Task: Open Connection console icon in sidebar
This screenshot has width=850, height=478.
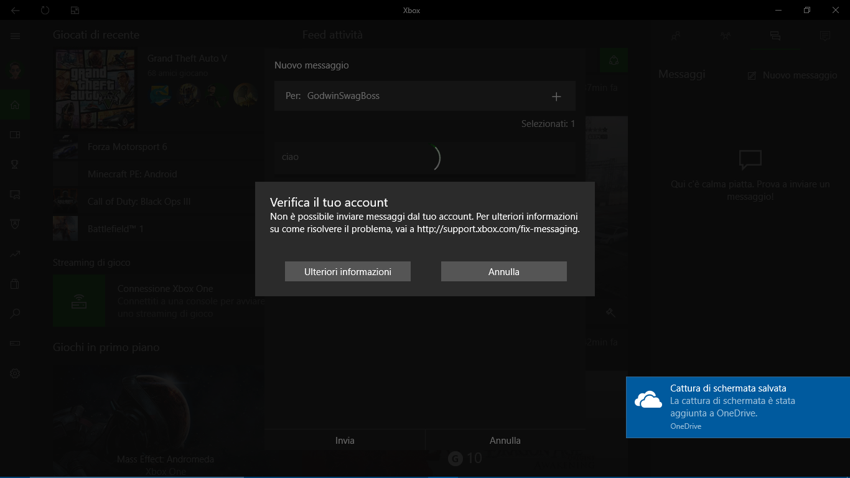Action: (x=16, y=344)
